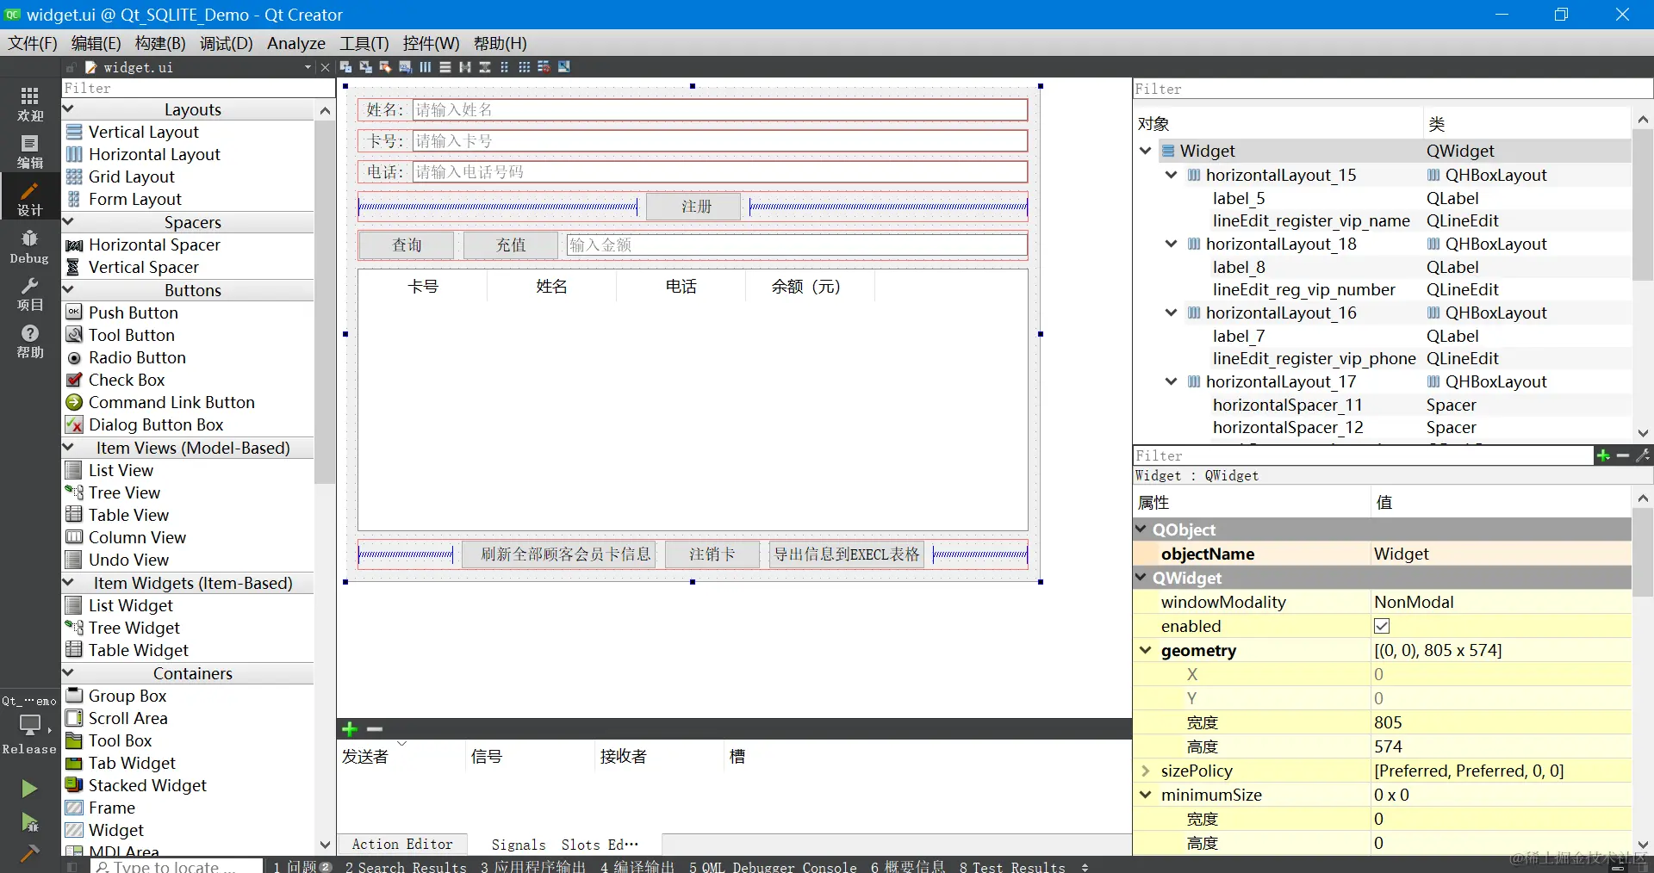Collapse the geometry property section
The image size is (1654, 873).
click(1146, 650)
